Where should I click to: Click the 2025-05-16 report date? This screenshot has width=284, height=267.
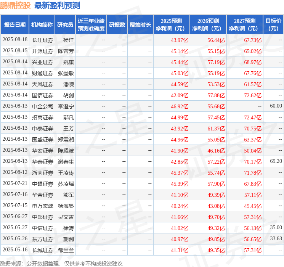point(15,249)
